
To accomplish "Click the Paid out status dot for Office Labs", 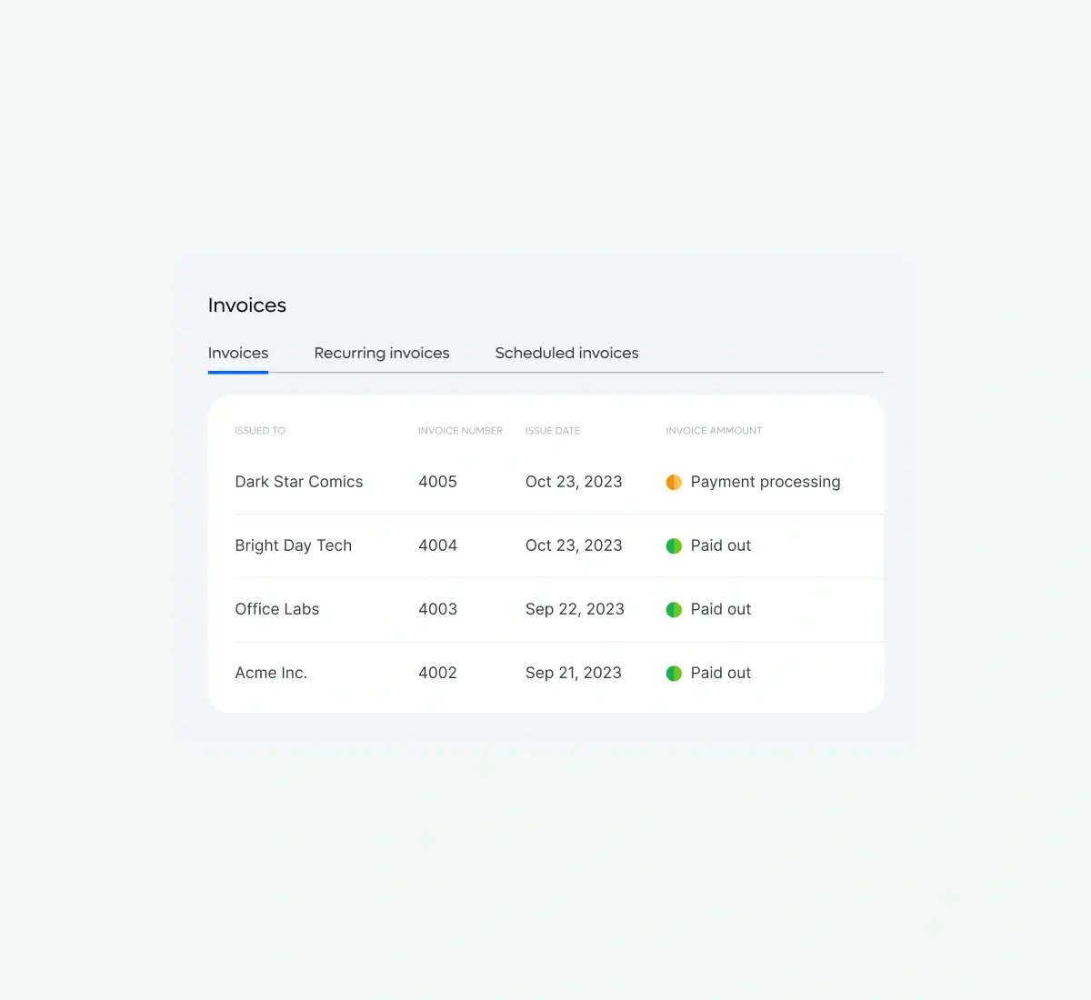I will coord(674,609).
